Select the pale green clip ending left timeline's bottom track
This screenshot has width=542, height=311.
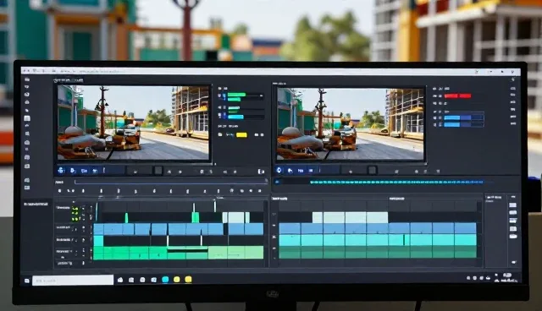coord(235,253)
